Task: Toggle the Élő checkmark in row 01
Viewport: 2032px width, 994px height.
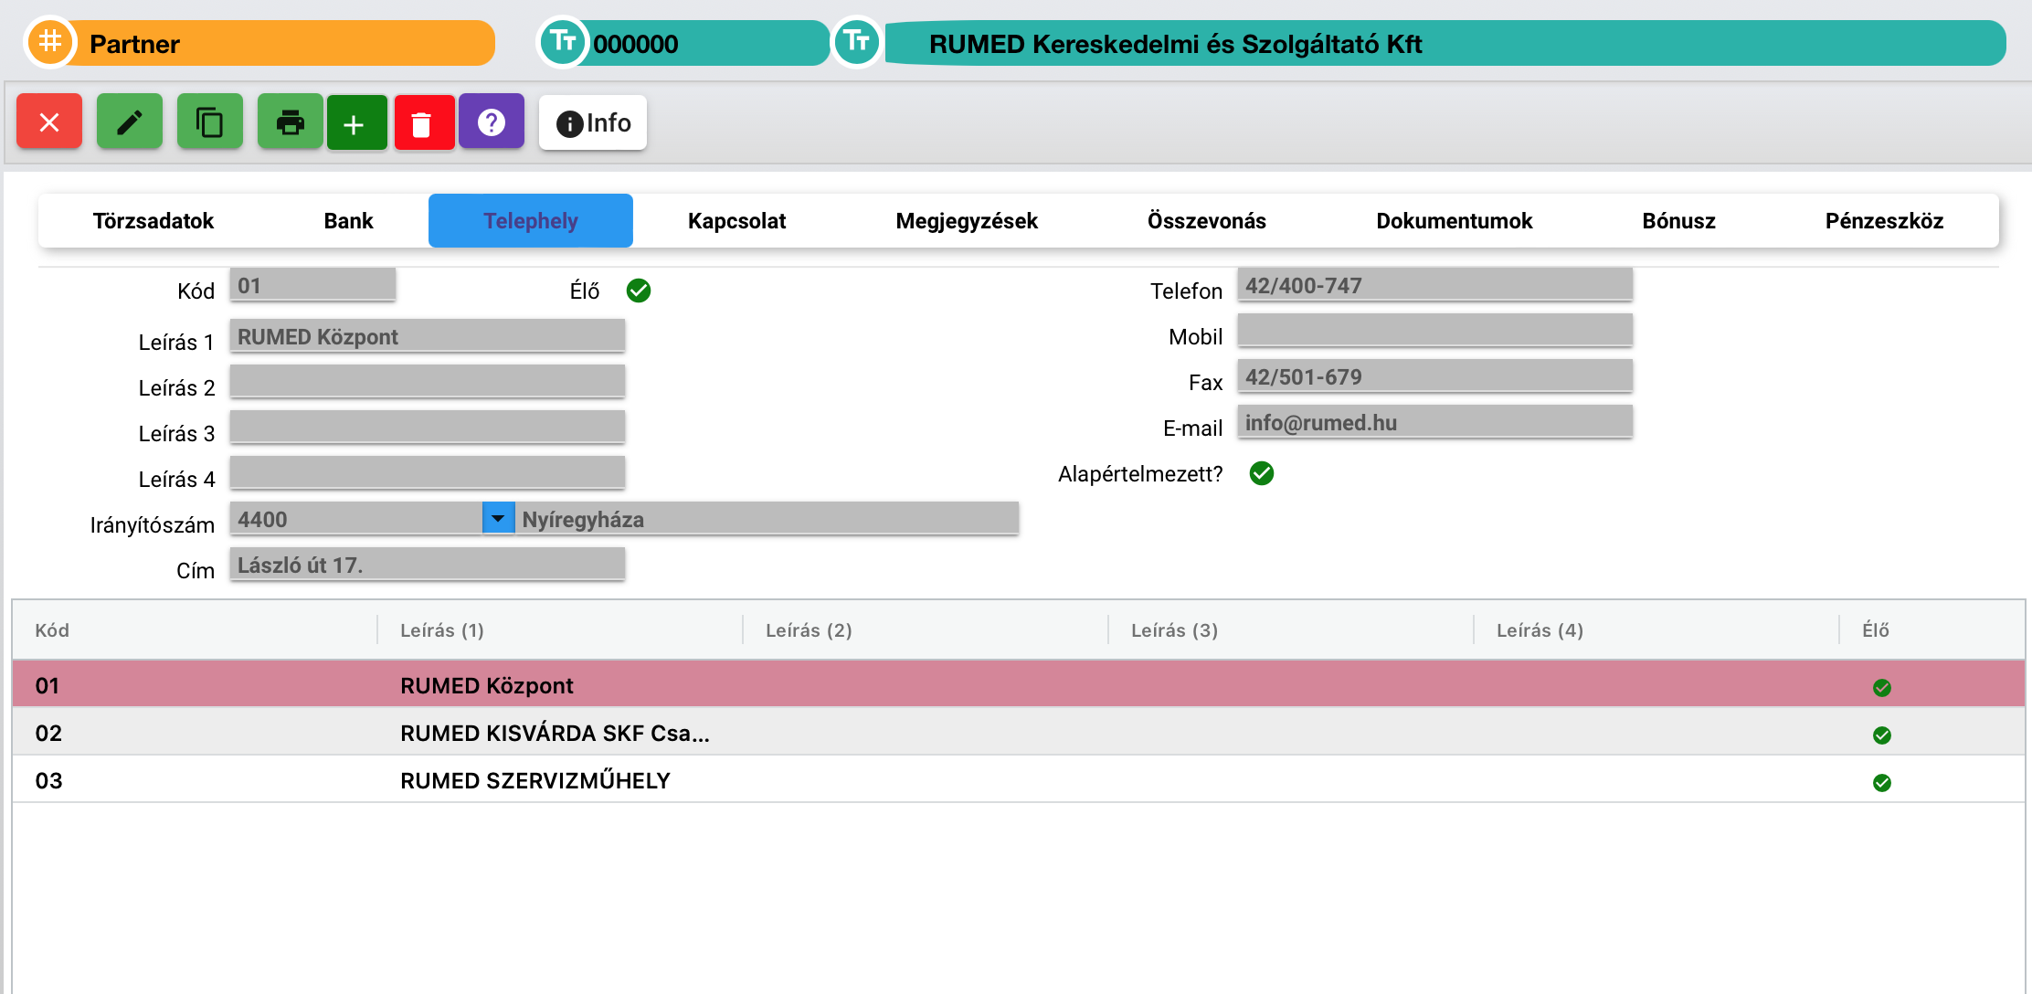Action: click(x=1882, y=688)
